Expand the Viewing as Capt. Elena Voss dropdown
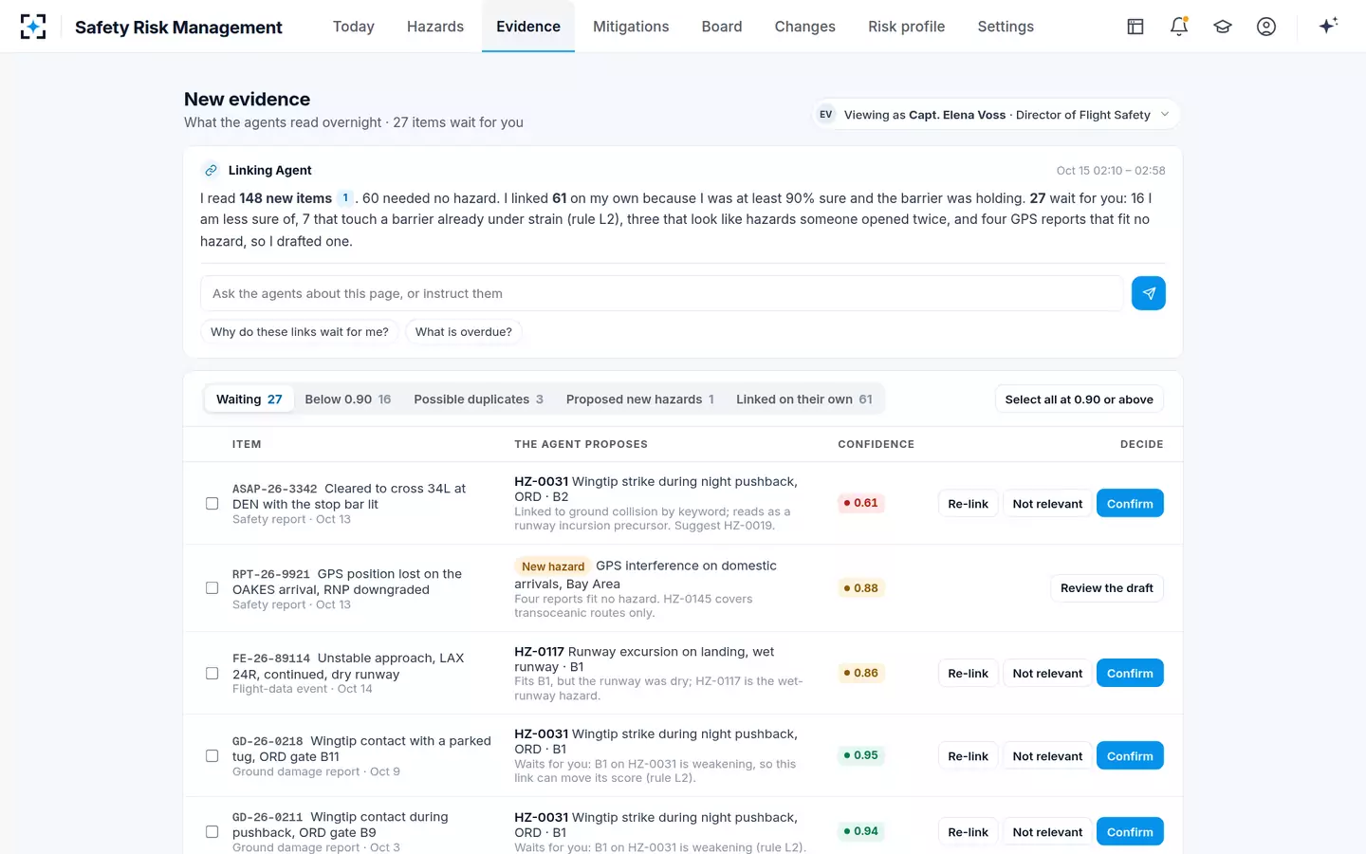The height and width of the screenshot is (854, 1366). pyautogui.click(x=996, y=115)
